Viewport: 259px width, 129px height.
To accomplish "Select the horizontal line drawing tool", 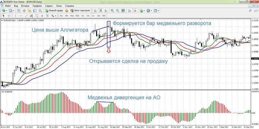I will pos(21,15).
